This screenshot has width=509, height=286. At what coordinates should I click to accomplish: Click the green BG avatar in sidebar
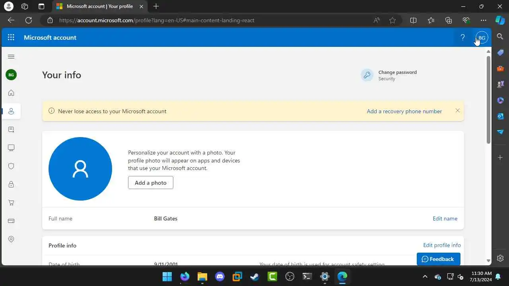click(11, 75)
